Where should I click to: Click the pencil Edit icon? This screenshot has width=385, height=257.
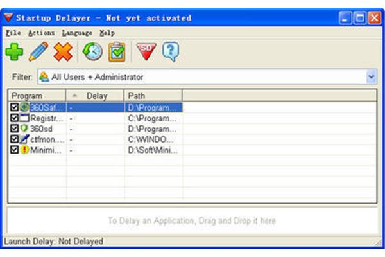pyautogui.click(x=38, y=51)
